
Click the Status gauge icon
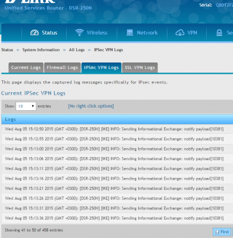35,33
